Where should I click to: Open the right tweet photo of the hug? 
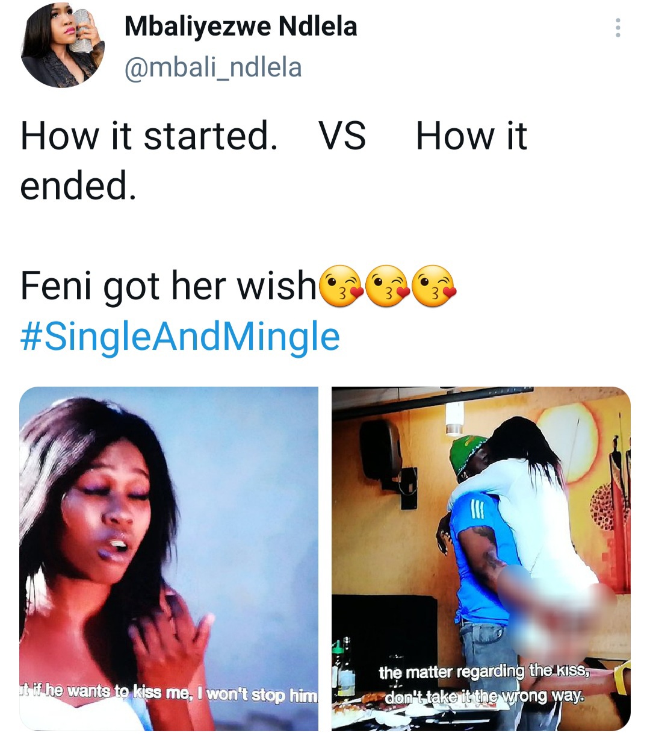pyautogui.click(x=480, y=542)
